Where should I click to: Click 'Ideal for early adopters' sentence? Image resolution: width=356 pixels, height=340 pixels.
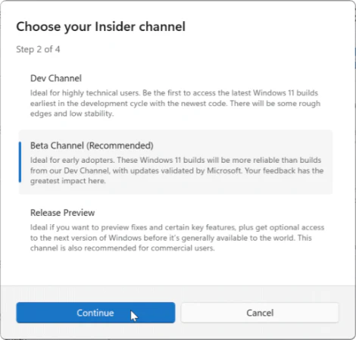click(73, 160)
